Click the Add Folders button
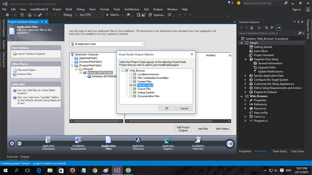This screenshot has width=312, height=175. pos(222,129)
